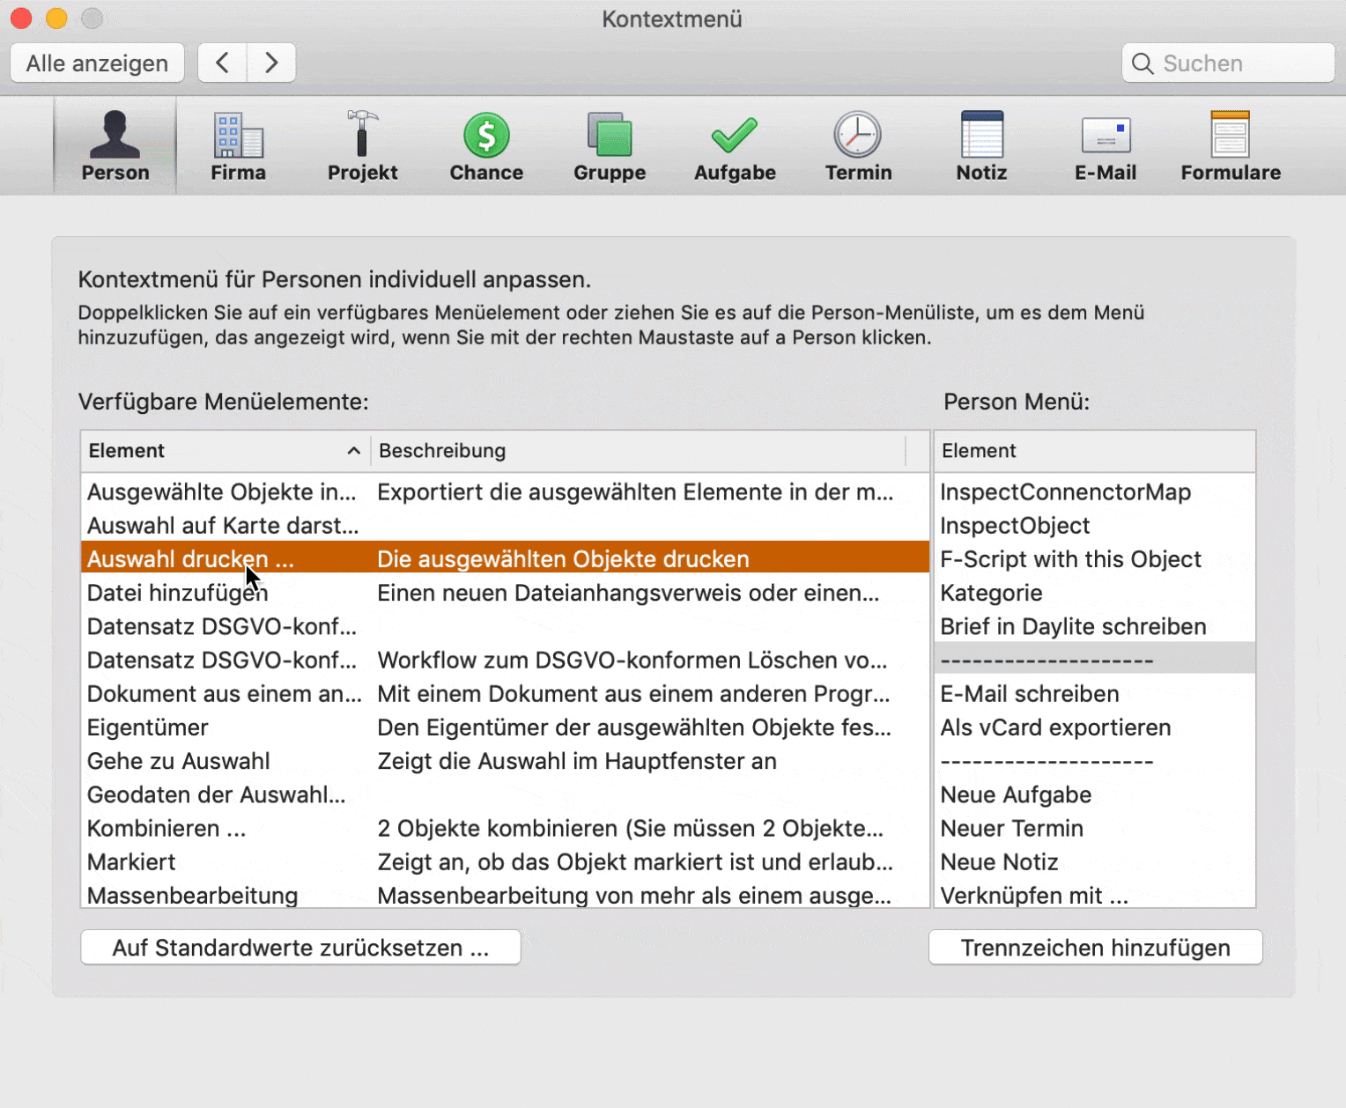The width and height of the screenshot is (1346, 1108).
Task: Select Brief in Daylite schreiben entry
Action: 1094,626
